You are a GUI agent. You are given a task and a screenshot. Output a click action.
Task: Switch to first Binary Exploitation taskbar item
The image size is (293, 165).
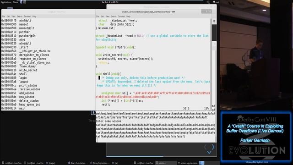pyautogui.click(x=78, y=163)
